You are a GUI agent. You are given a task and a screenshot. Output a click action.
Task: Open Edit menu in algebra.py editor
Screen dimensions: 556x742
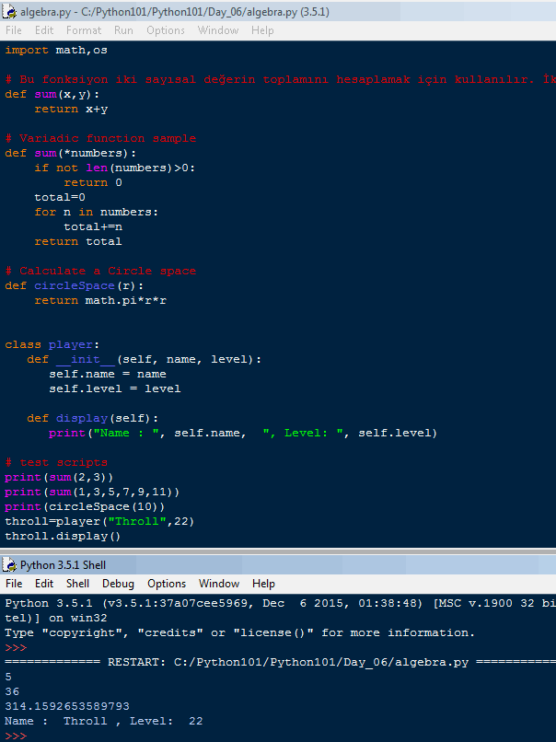click(x=44, y=30)
